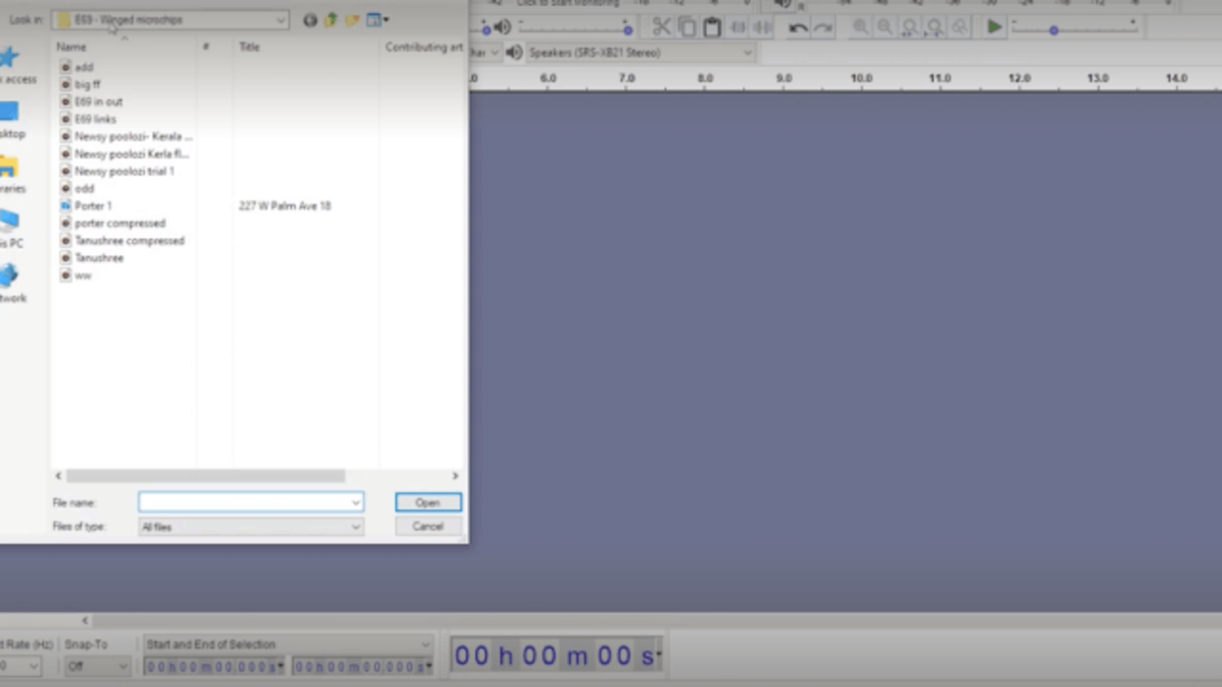Click the Cancel button
The height and width of the screenshot is (687, 1222).
pyautogui.click(x=428, y=526)
